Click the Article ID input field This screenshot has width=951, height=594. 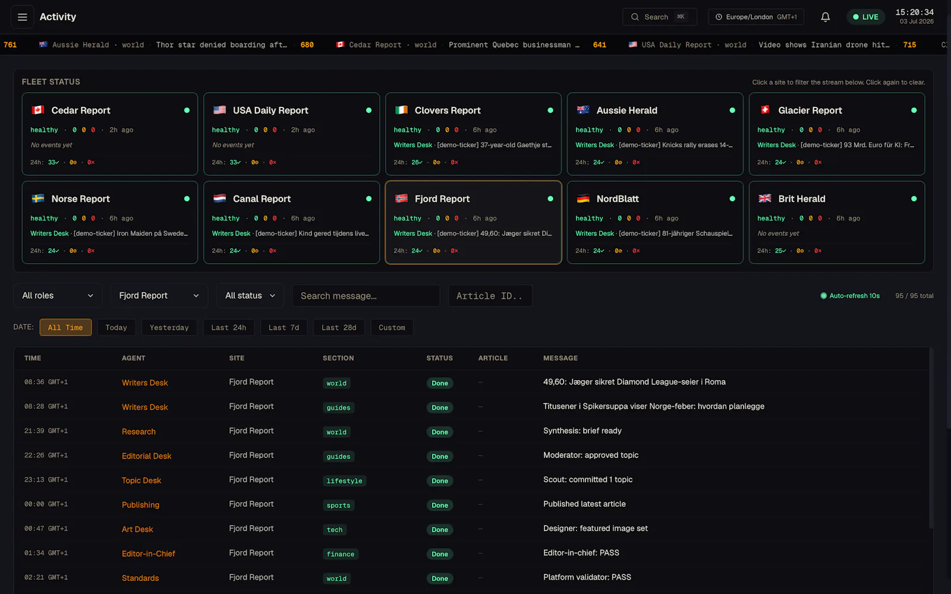click(490, 296)
